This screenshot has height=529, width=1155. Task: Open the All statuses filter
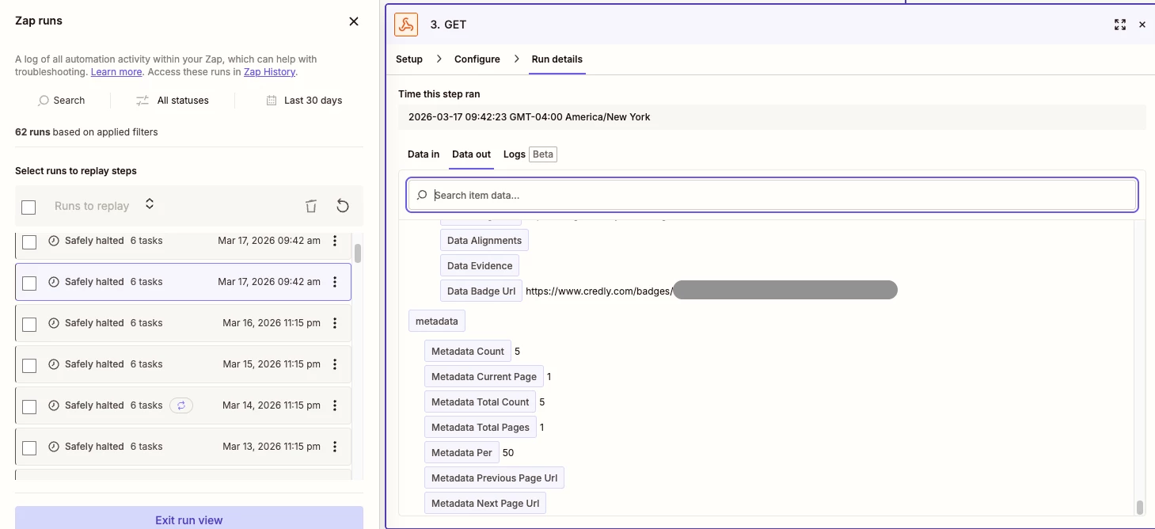click(173, 101)
